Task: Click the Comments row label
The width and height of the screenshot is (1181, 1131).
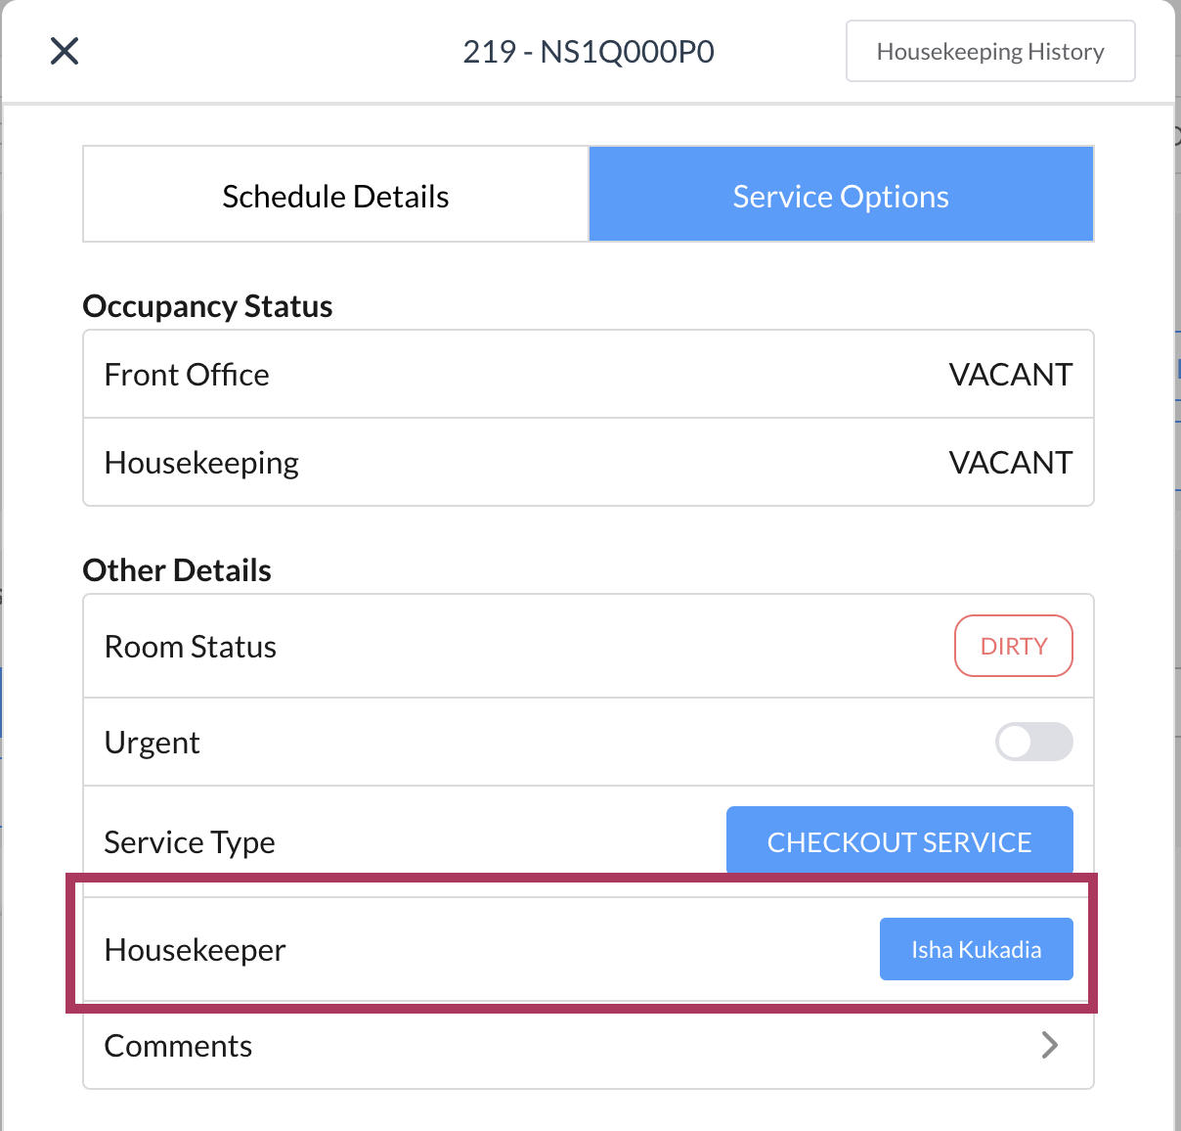Action: tap(178, 1046)
